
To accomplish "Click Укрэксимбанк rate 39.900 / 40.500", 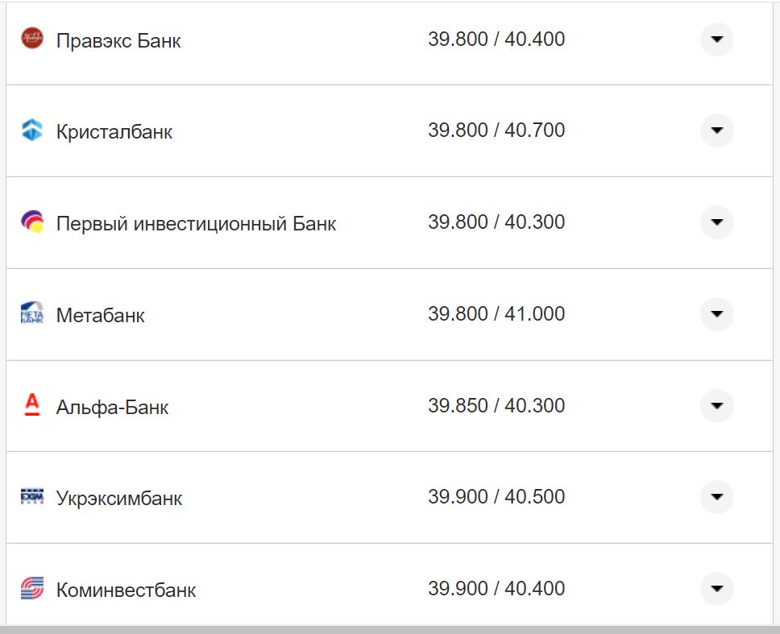I will pyautogui.click(x=496, y=497).
